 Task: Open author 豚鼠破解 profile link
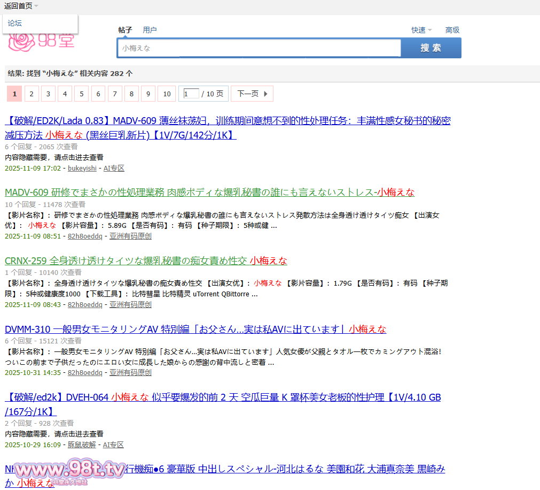click(82, 445)
